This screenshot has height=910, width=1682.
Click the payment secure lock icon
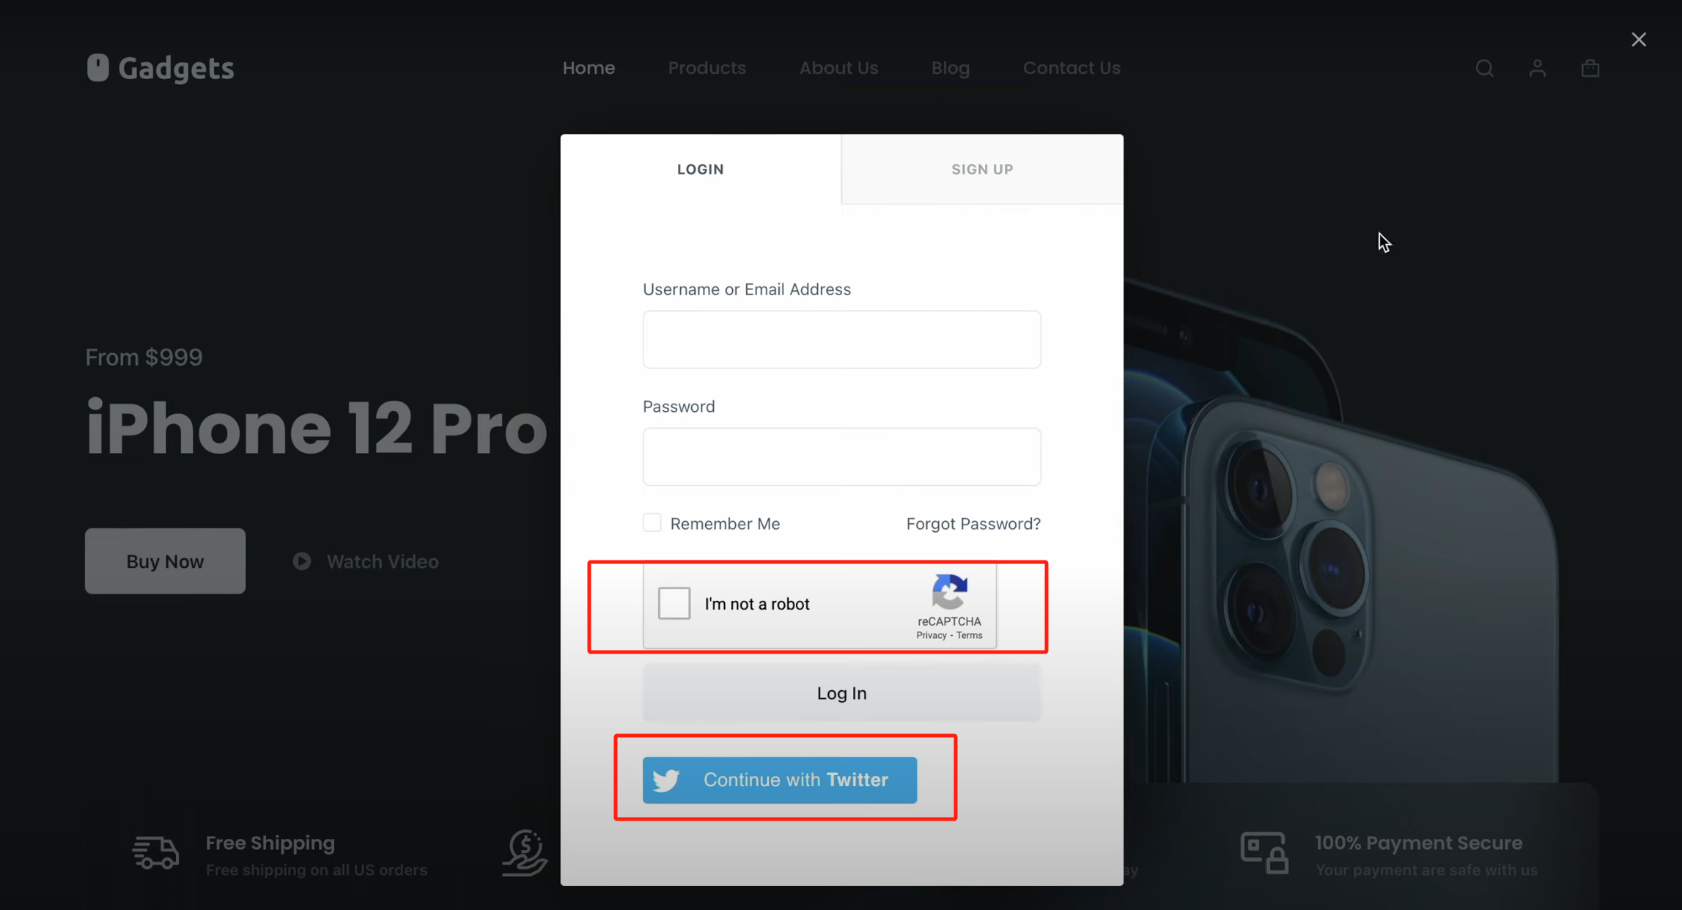[1264, 853]
